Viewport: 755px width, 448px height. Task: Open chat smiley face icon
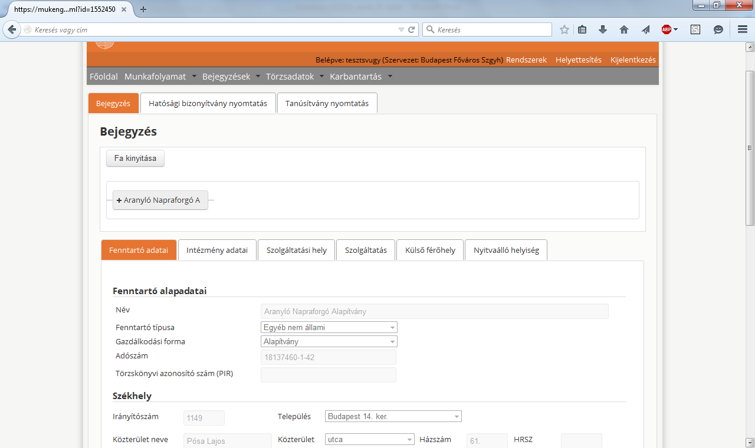click(718, 29)
